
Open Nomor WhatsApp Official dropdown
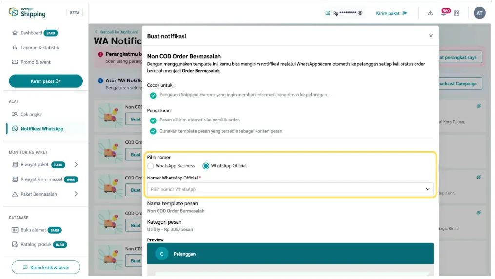[x=290, y=189]
